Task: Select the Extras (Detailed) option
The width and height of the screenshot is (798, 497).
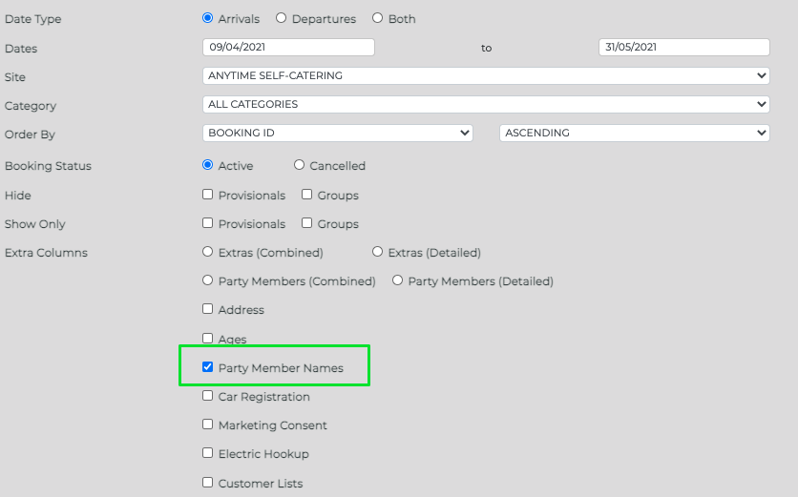Action: (x=377, y=252)
